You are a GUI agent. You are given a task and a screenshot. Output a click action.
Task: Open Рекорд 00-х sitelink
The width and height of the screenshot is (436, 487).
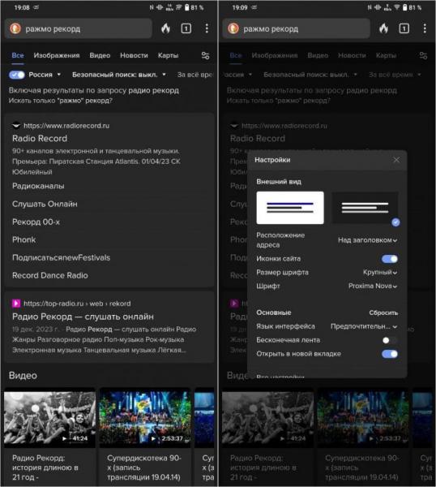(x=36, y=222)
